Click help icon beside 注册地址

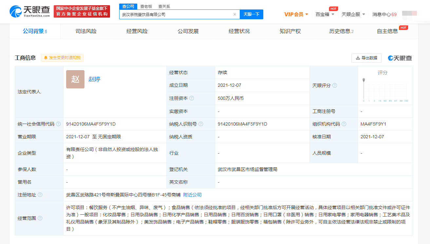pos(40,195)
